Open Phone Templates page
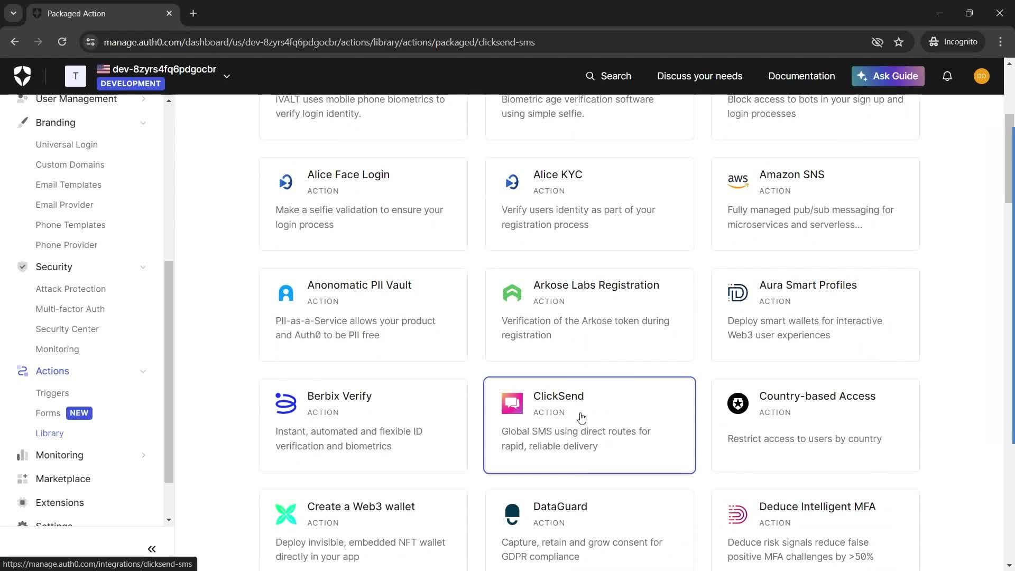Image resolution: width=1015 pixels, height=571 pixels. [70, 225]
